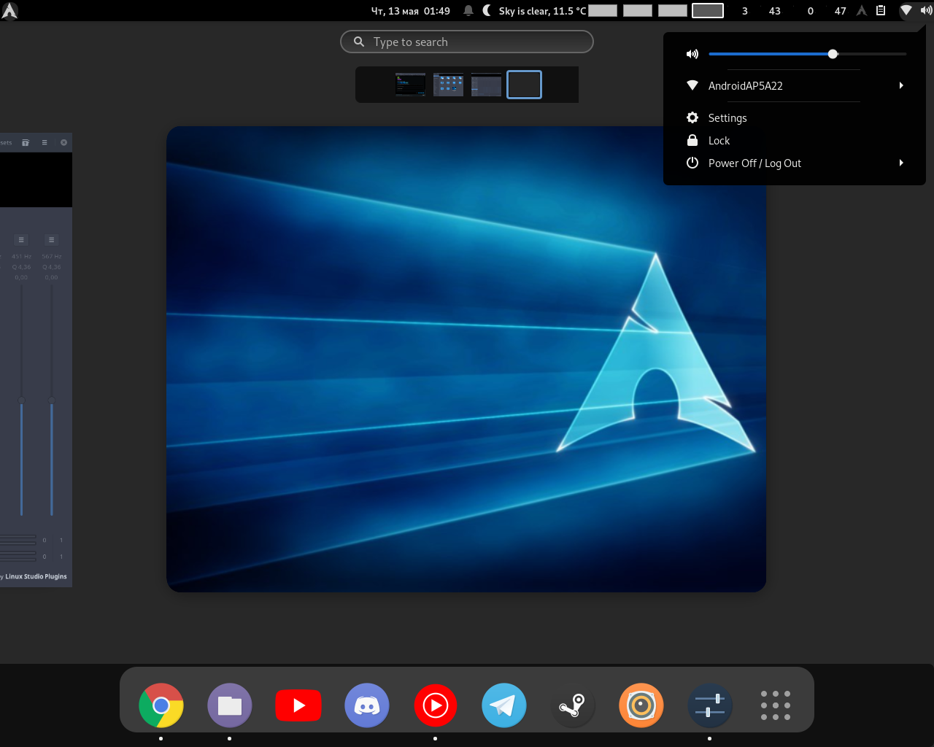Open the 567 Hz band options button
Screen dimensions: 934x747
click(x=51, y=240)
